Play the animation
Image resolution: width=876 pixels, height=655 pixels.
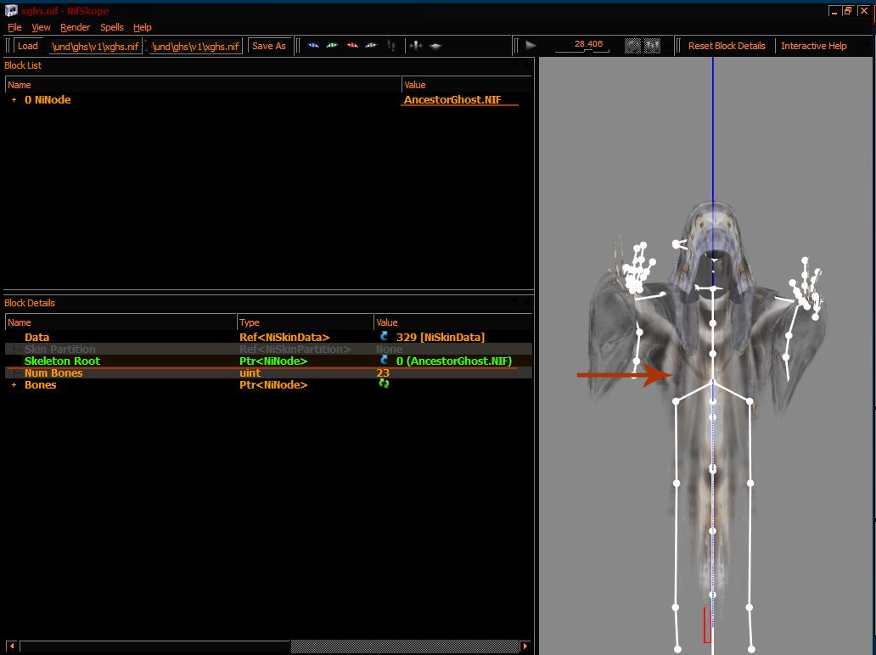point(531,45)
